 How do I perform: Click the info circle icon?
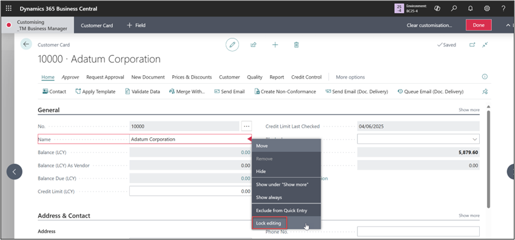[x=485, y=77]
